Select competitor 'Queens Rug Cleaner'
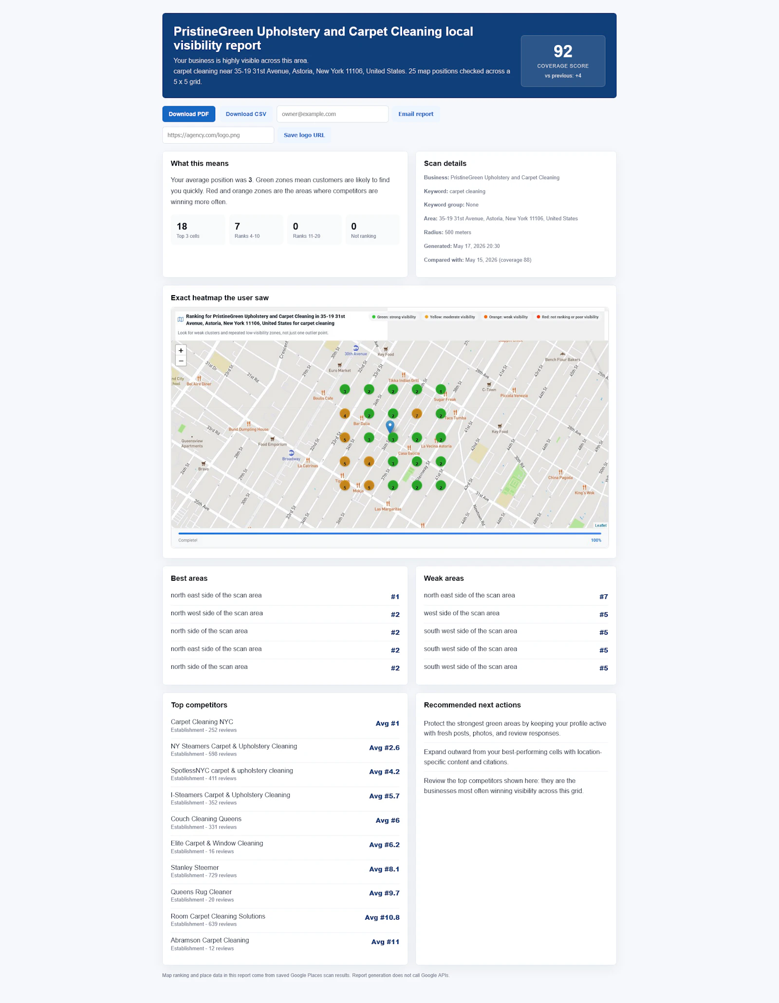This screenshot has height=1003, width=779. (x=285, y=896)
